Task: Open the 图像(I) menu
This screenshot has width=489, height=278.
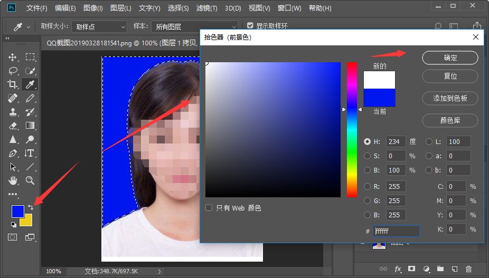Action: (x=93, y=8)
